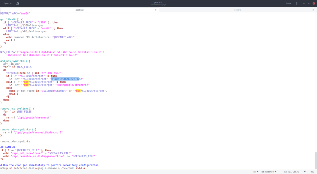Click the yellow highlighted "usr" text
The height and width of the screenshot is (174, 317).
point(26,82)
